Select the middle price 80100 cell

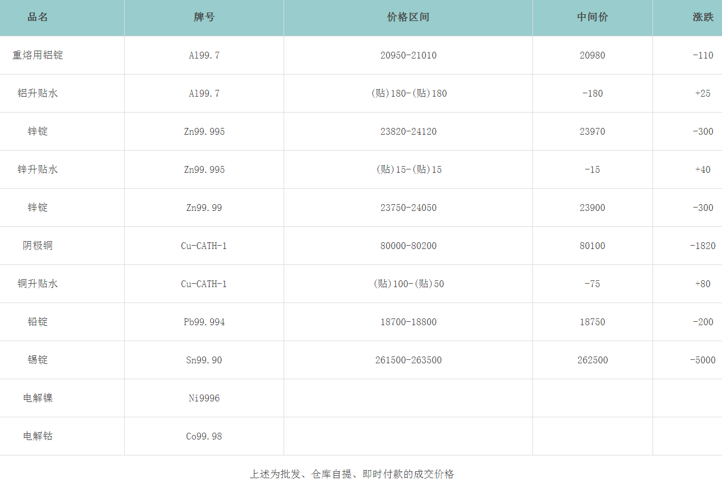[592, 246]
